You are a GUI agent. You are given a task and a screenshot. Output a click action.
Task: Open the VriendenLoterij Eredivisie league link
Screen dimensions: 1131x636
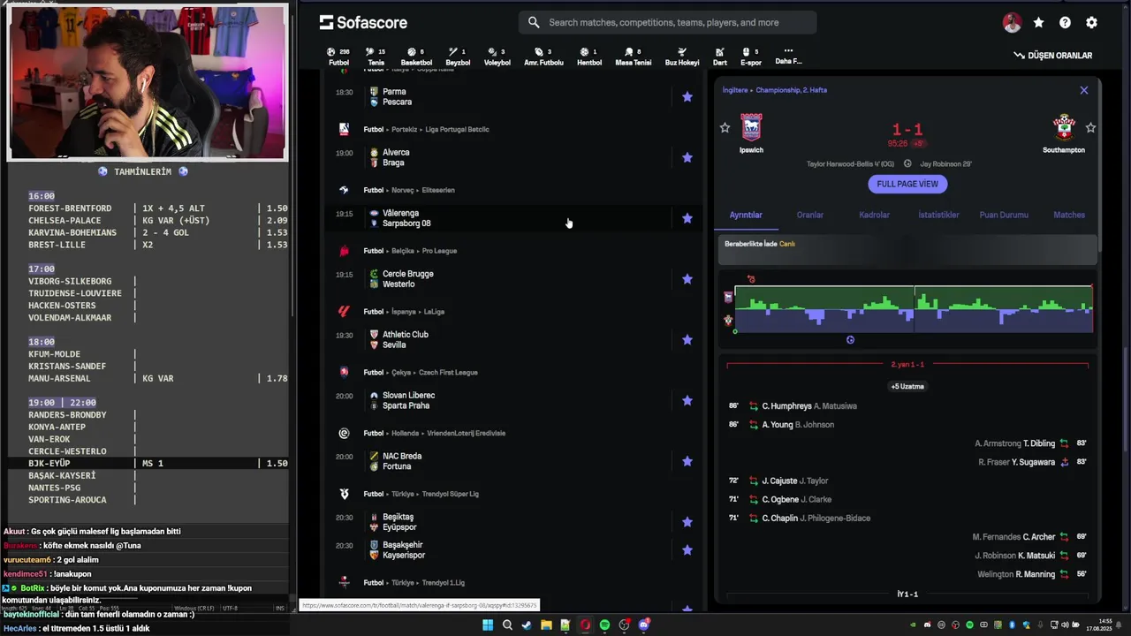tap(466, 434)
